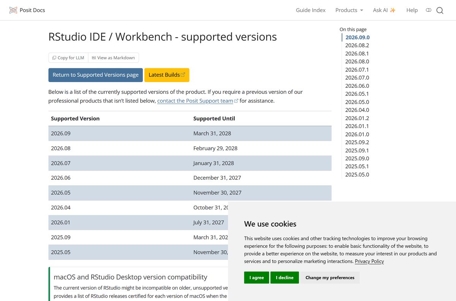
Task: Jump to 2025.09.1 in page outline
Action: coord(357,150)
